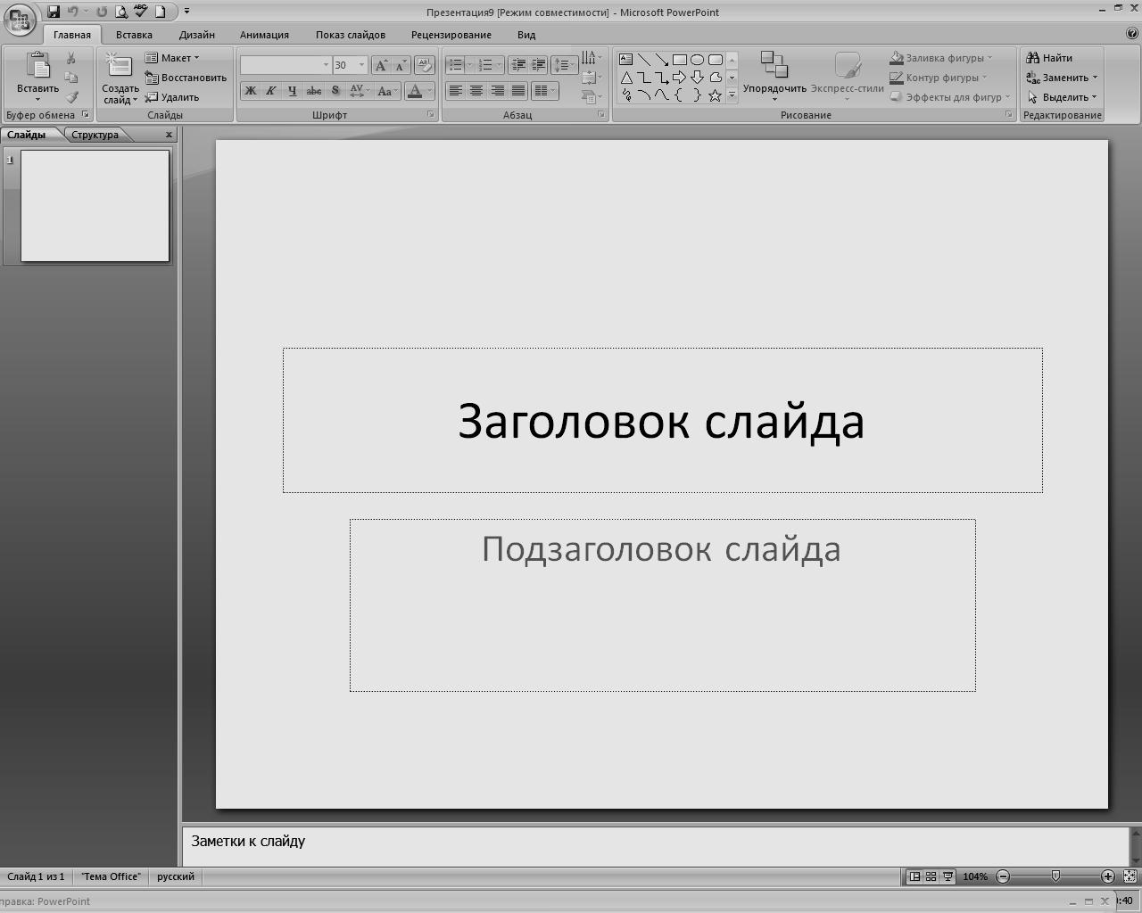Screen dimensions: 1142x913
Task: Select the Arrow line shape
Action: [x=661, y=60]
